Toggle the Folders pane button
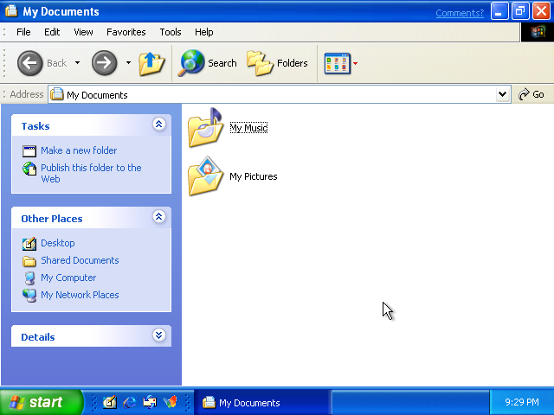 tap(277, 63)
